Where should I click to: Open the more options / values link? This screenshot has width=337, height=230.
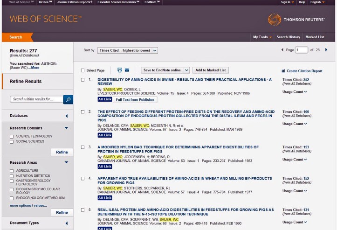point(28,205)
